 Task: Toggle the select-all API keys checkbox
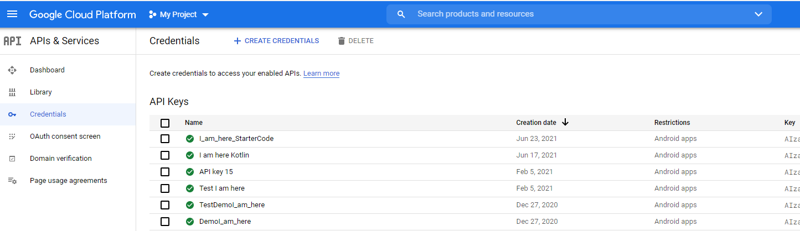[x=165, y=123]
